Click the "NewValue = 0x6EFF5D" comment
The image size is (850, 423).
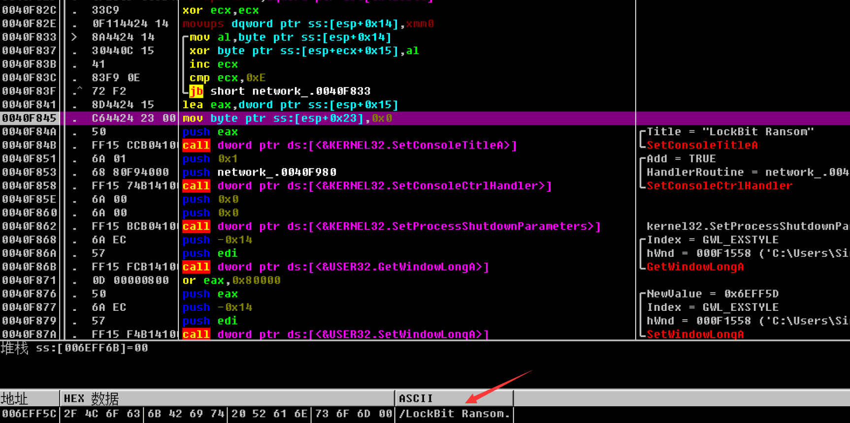click(713, 294)
